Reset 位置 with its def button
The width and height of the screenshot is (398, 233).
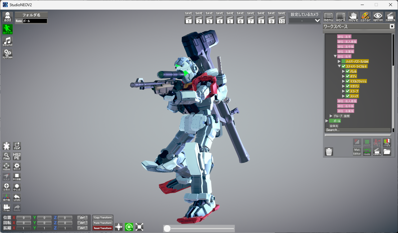coord(82,218)
